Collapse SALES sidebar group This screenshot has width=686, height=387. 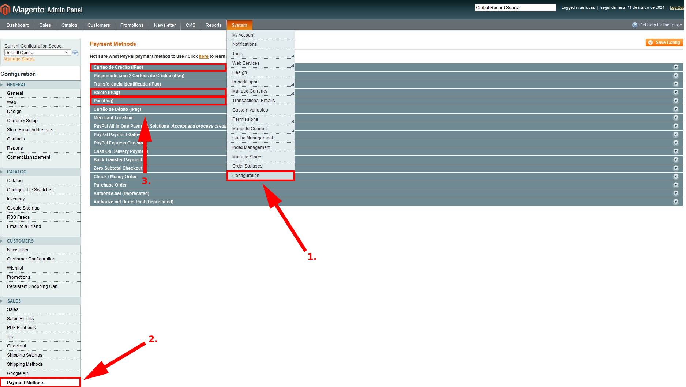[40, 301]
